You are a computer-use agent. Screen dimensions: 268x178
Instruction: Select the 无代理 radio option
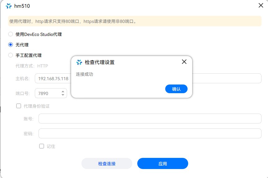tap(11, 45)
